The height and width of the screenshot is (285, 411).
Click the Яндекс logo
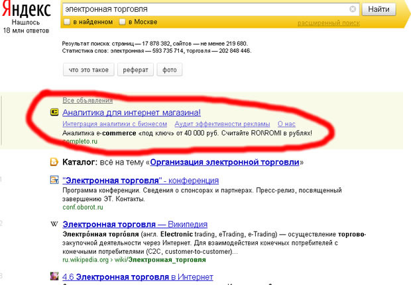[27, 9]
